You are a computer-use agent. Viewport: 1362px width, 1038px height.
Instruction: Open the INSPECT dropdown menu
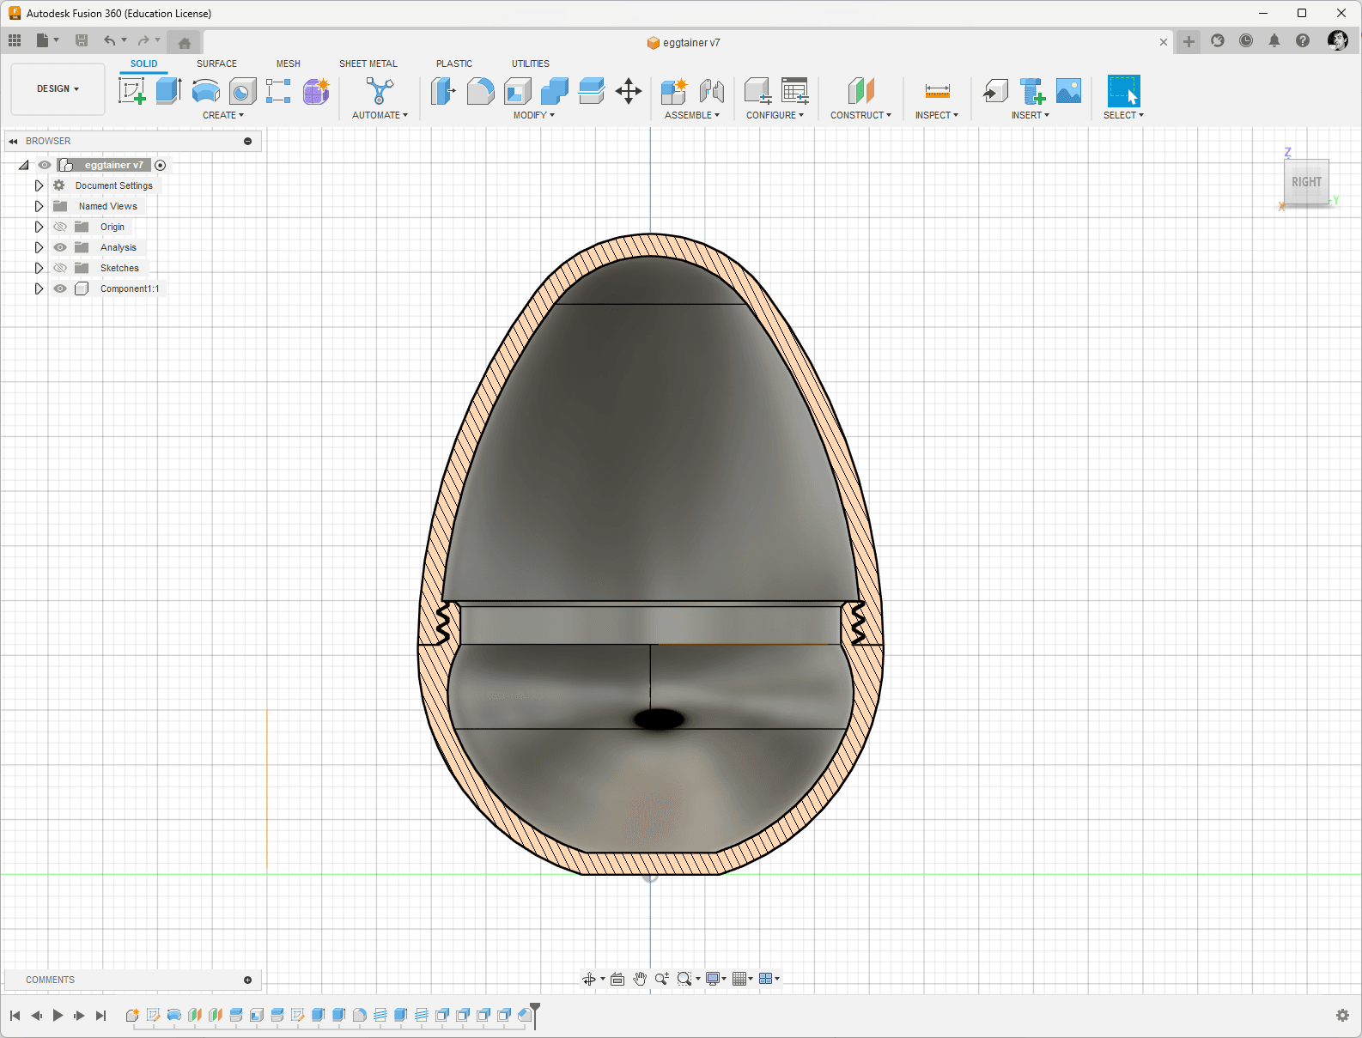click(937, 115)
